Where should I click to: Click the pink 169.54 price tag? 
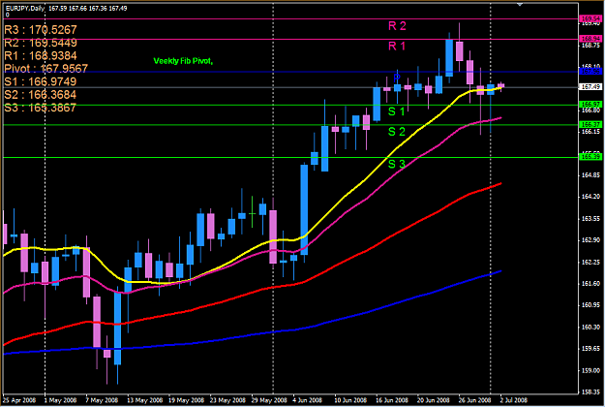(x=590, y=19)
